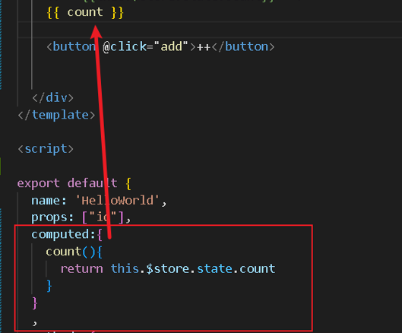Click $store in the return statement
This screenshot has height=333, width=402.
(x=168, y=268)
